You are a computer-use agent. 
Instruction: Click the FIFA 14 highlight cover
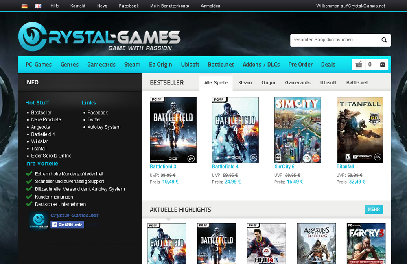click(267, 244)
